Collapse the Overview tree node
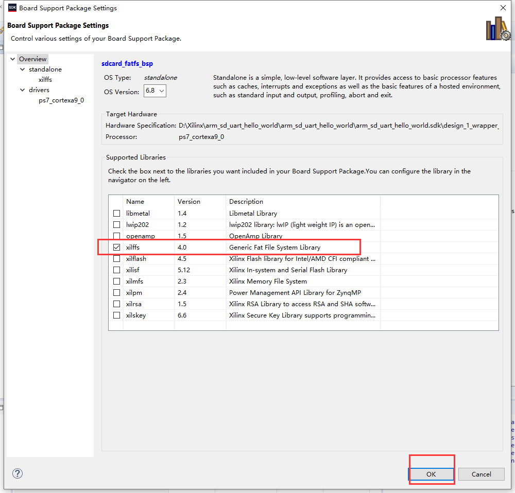The height and width of the screenshot is (493, 515). pos(13,59)
